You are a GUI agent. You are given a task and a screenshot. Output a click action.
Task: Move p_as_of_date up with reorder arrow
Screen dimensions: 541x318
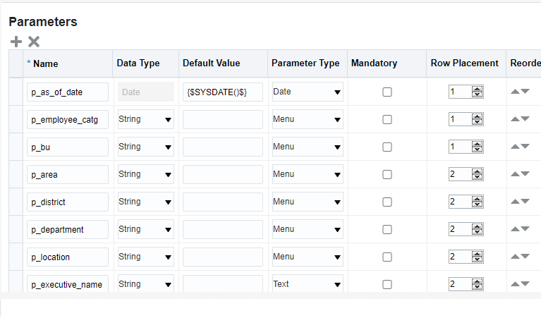pyautogui.click(x=515, y=92)
